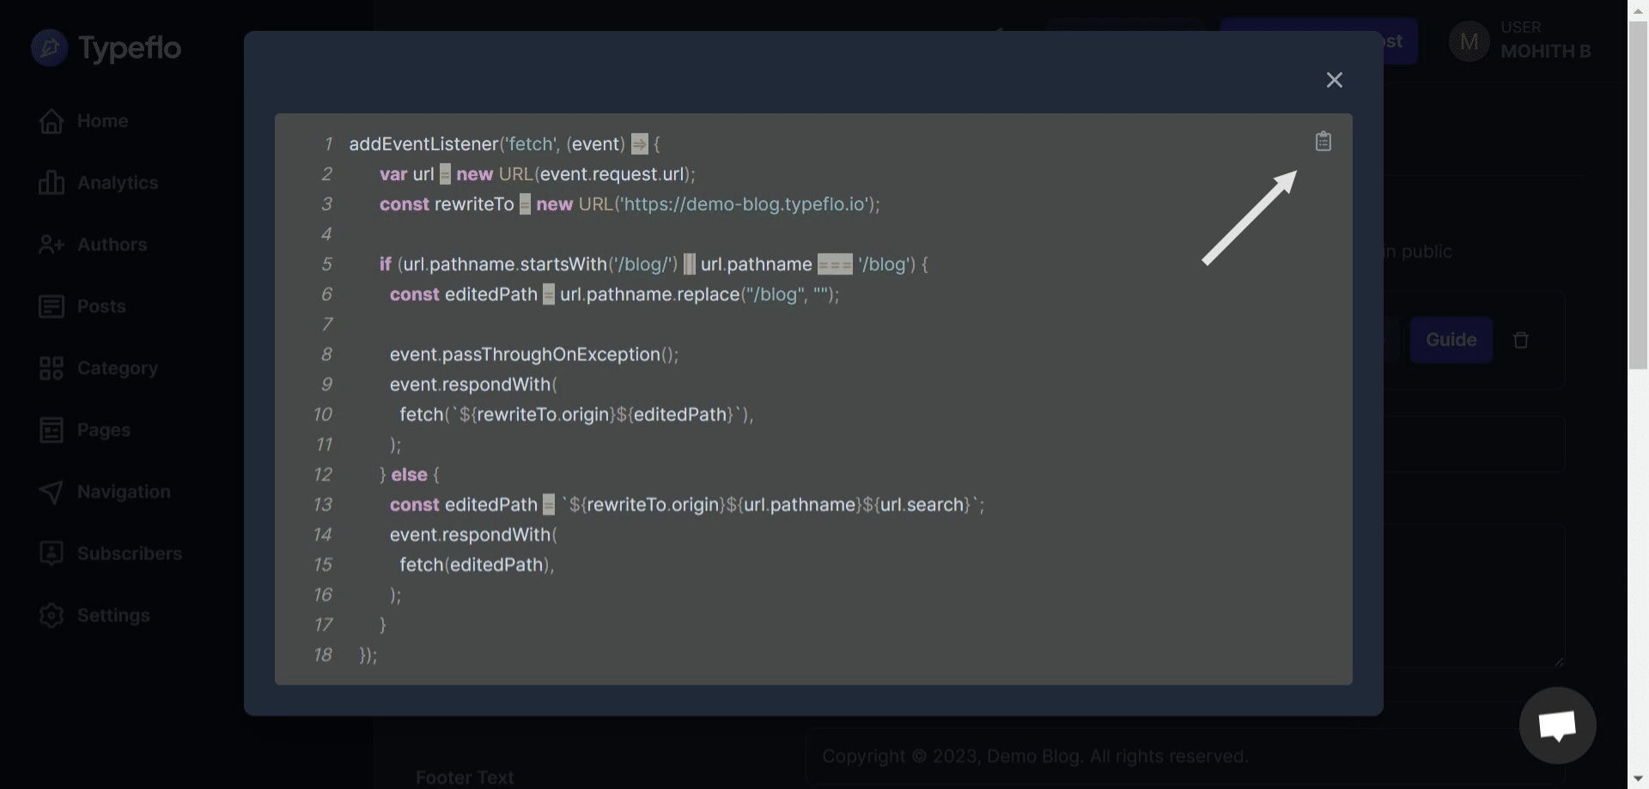Click the Typeflo logo

(x=105, y=47)
